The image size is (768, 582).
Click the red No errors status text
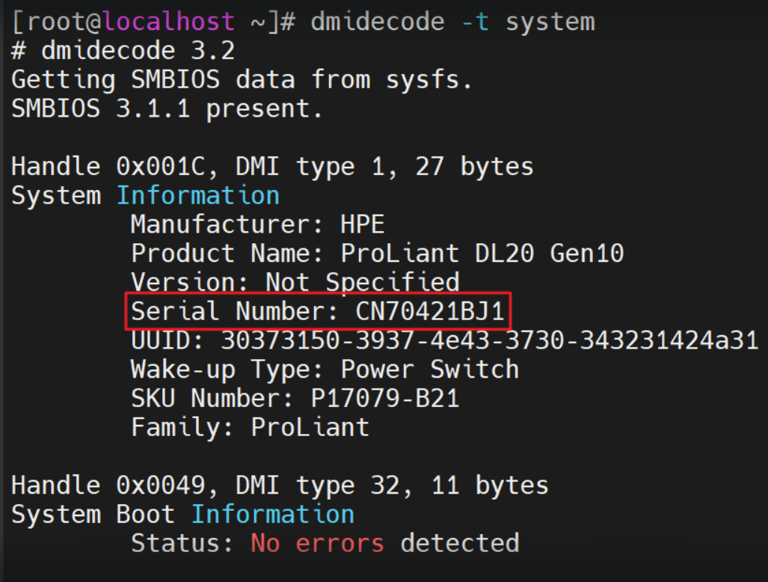coord(317,543)
